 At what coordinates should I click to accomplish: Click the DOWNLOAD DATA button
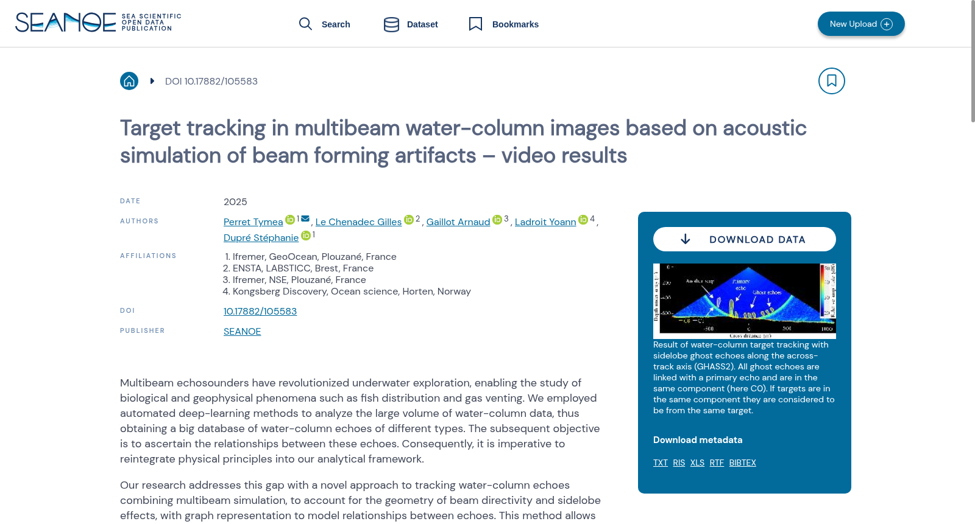tap(745, 239)
